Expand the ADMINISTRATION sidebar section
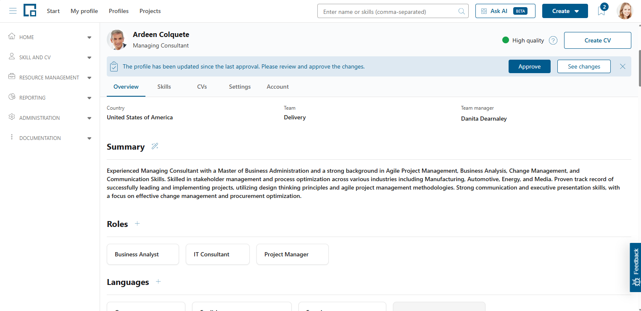 coord(89,118)
